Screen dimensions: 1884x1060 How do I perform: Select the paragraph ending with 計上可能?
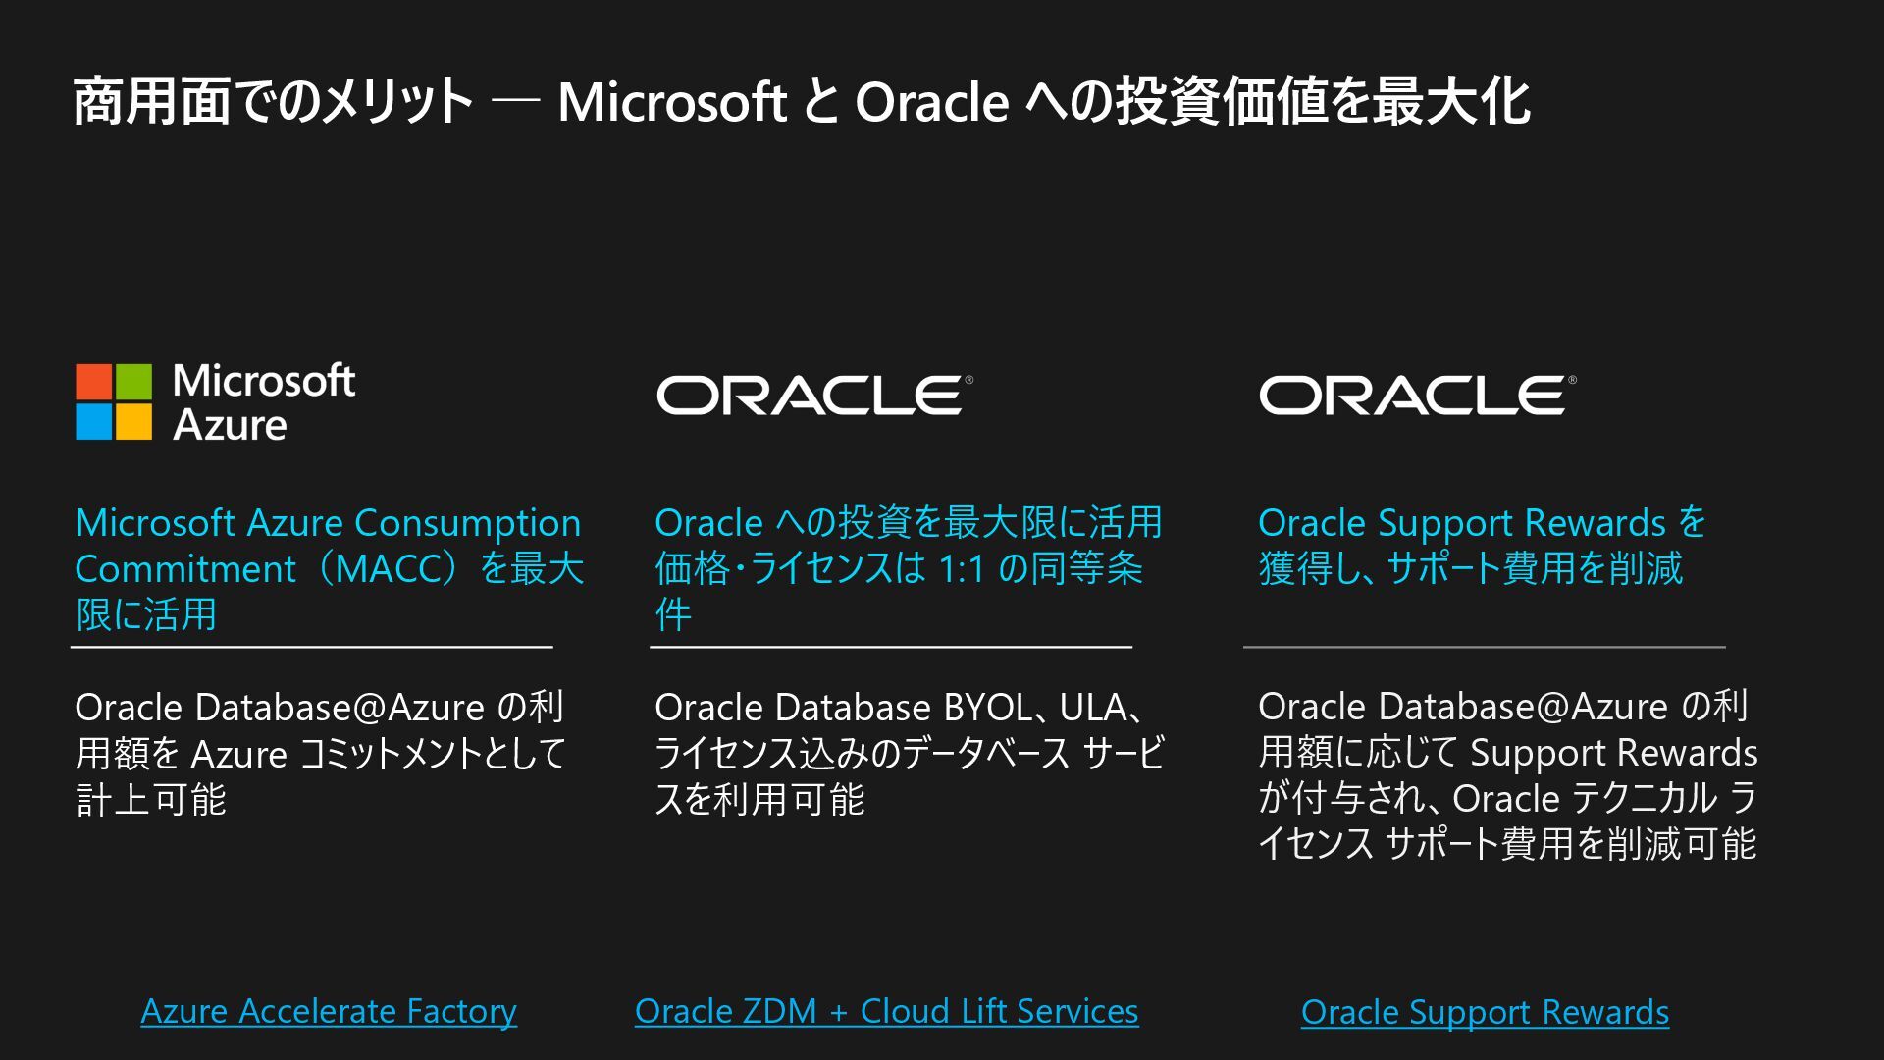coord(320,753)
